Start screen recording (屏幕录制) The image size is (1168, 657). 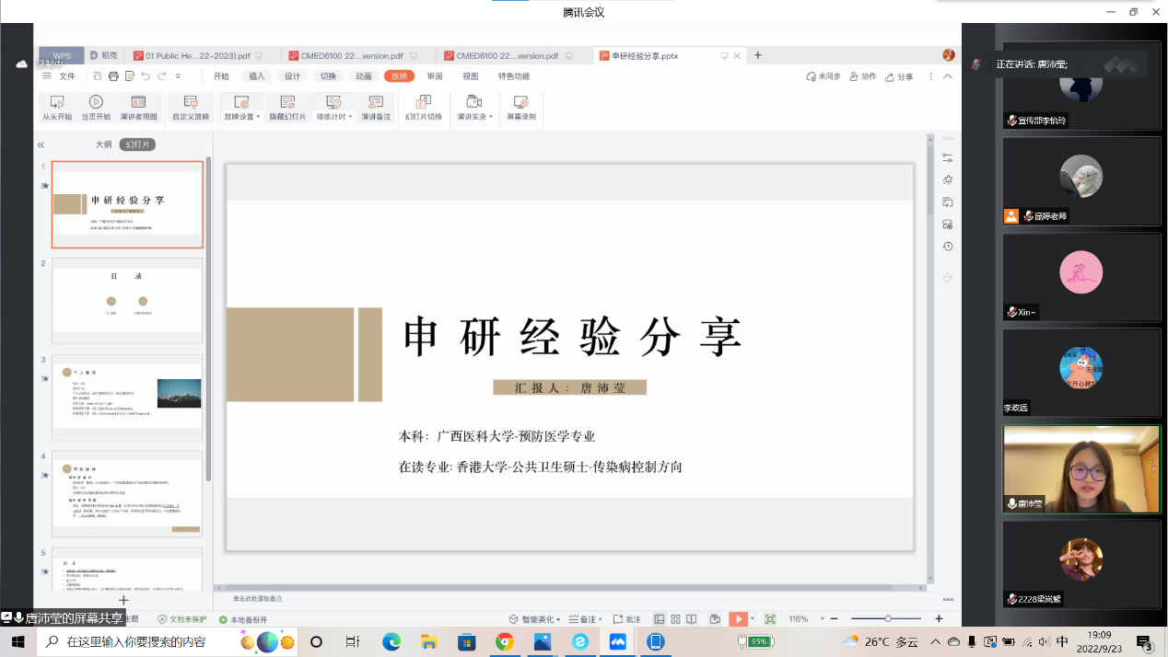click(520, 108)
